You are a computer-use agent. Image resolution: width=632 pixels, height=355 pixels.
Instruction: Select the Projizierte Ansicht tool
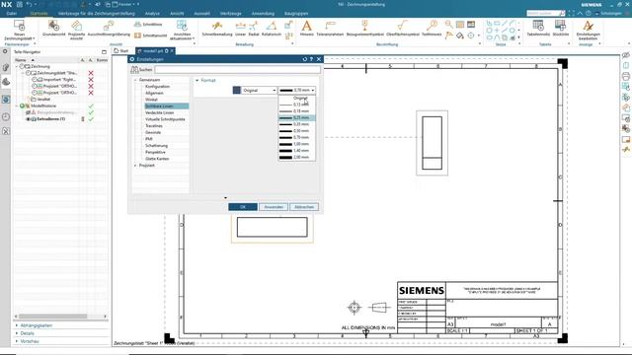tap(76, 26)
